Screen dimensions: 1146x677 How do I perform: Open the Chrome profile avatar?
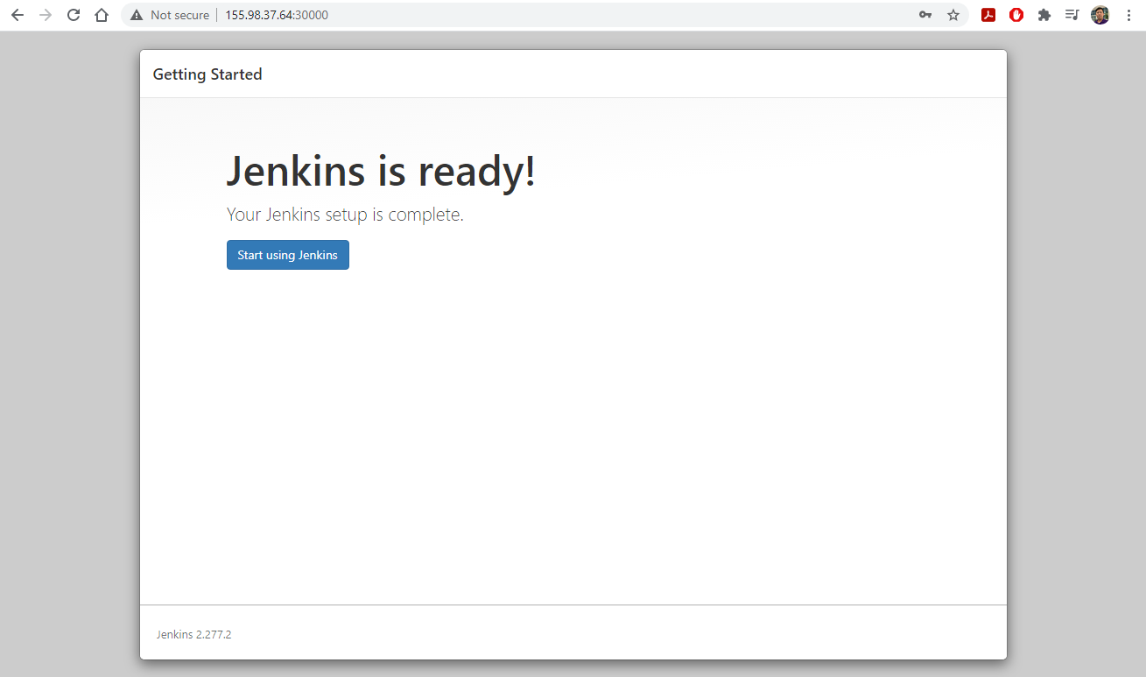[x=1100, y=15]
